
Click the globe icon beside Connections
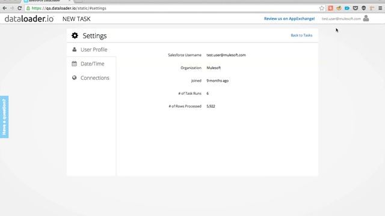point(74,77)
